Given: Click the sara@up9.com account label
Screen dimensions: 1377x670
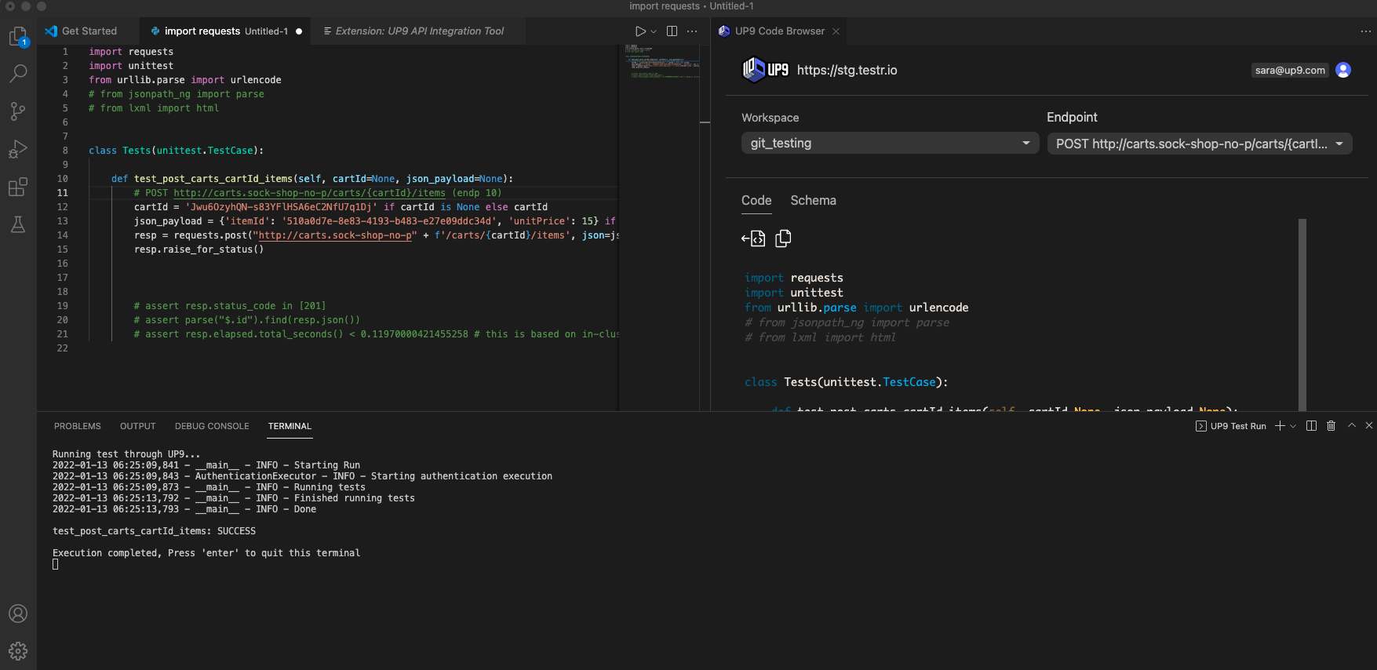Looking at the screenshot, I should coord(1290,70).
